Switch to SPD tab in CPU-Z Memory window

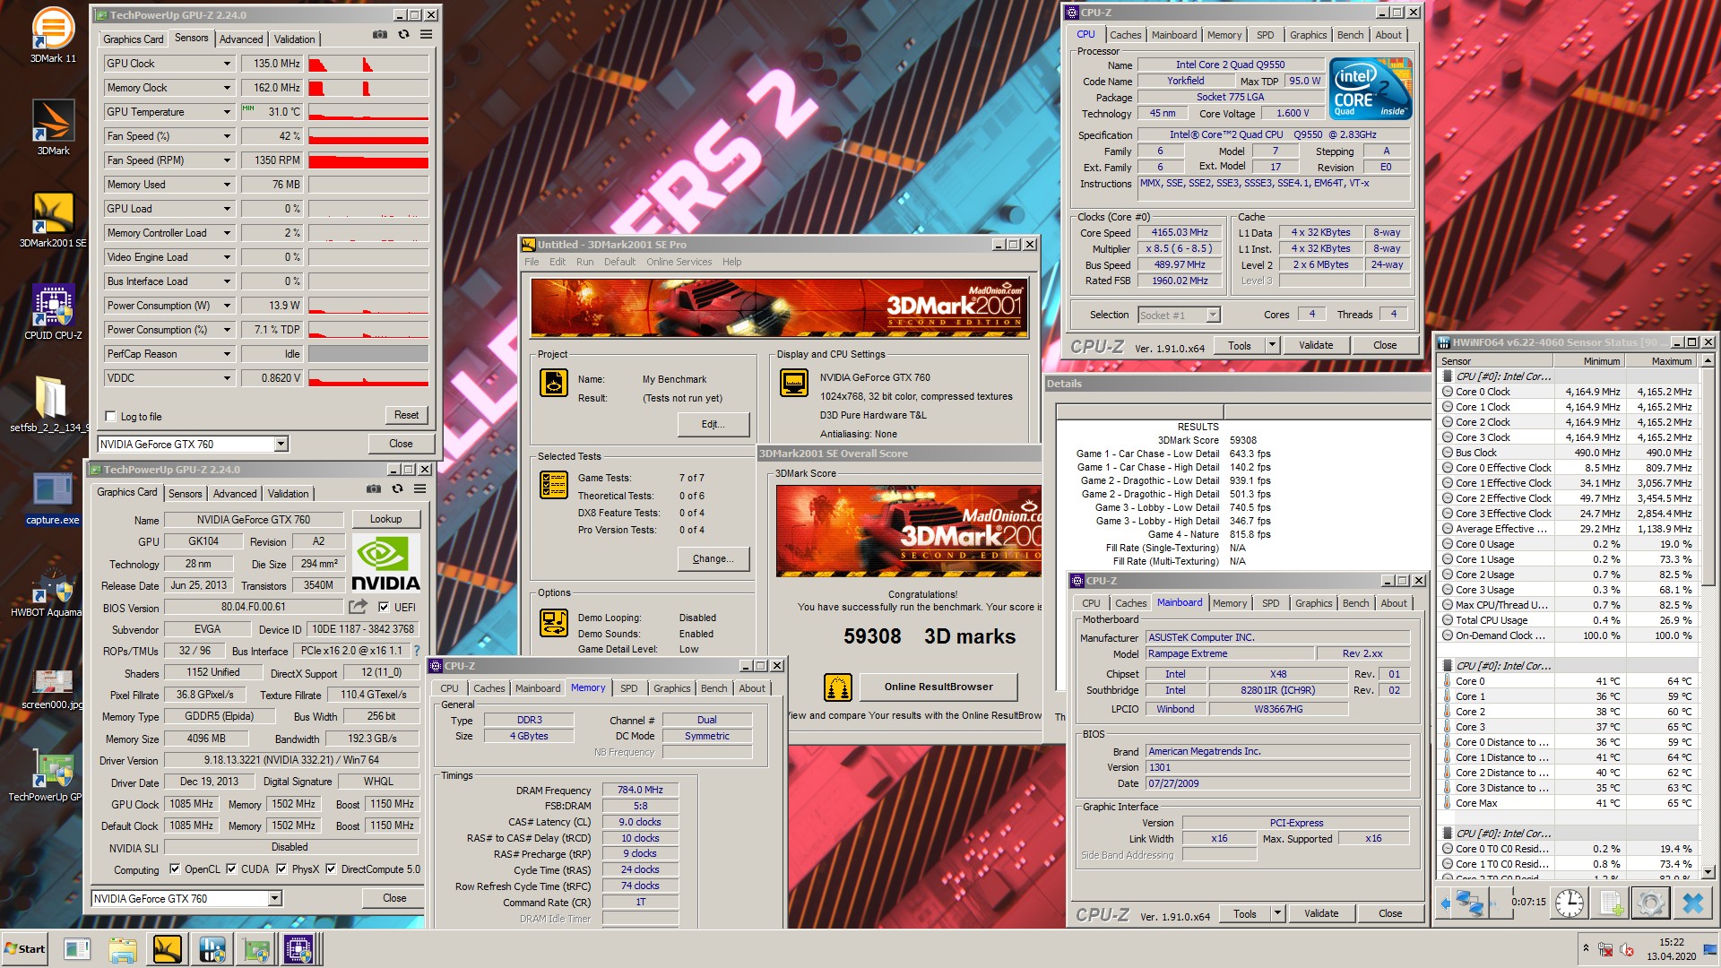click(629, 688)
